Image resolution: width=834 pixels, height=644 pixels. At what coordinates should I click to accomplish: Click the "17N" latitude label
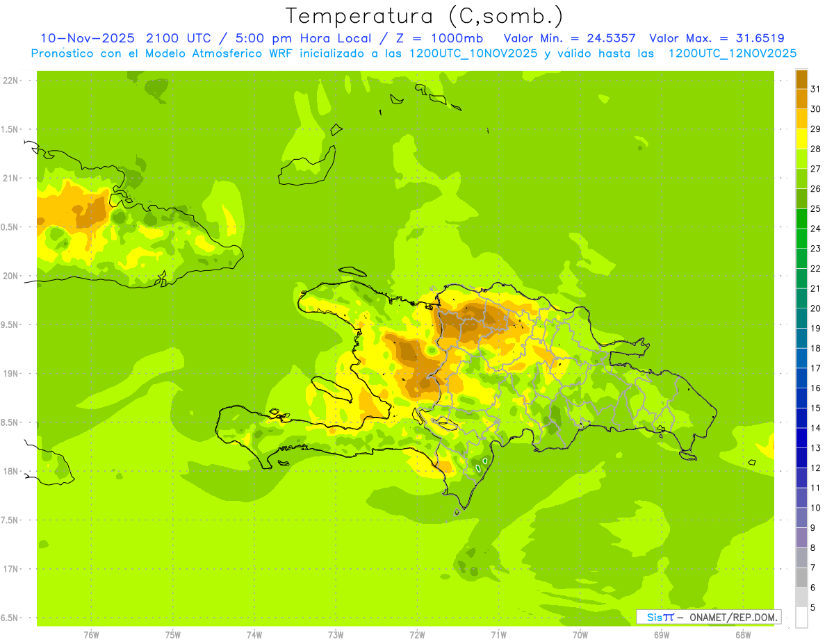10,569
